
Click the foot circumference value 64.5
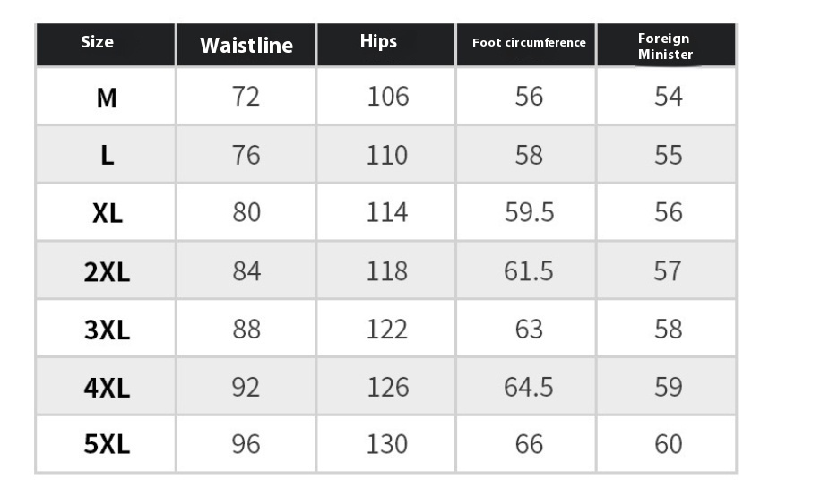(529, 387)
